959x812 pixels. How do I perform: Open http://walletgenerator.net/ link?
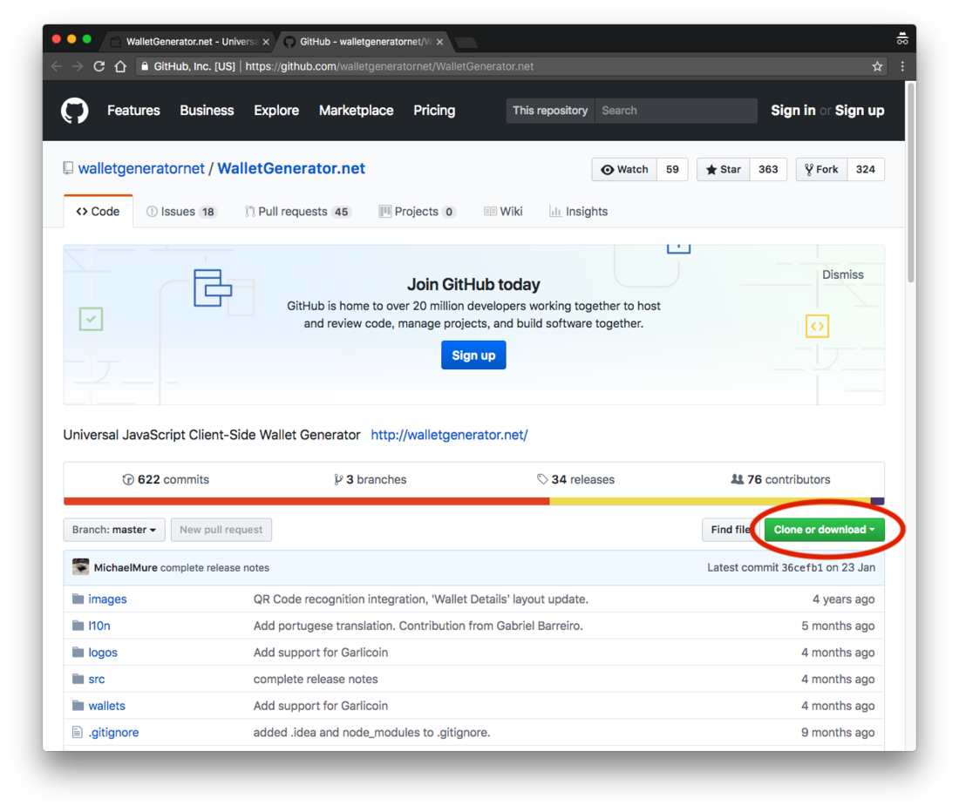click(x=449, y=435)
